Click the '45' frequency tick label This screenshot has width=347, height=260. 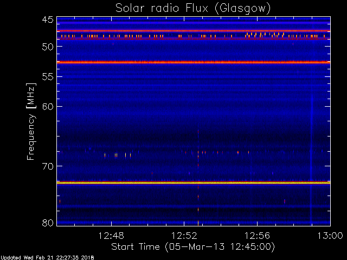pos(48,19)
